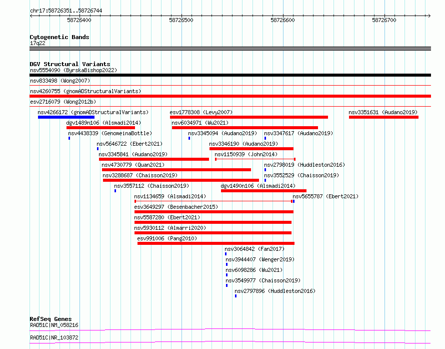
Task: Click the blue nsv3549977 marker
Action: (x=226, y=285)
